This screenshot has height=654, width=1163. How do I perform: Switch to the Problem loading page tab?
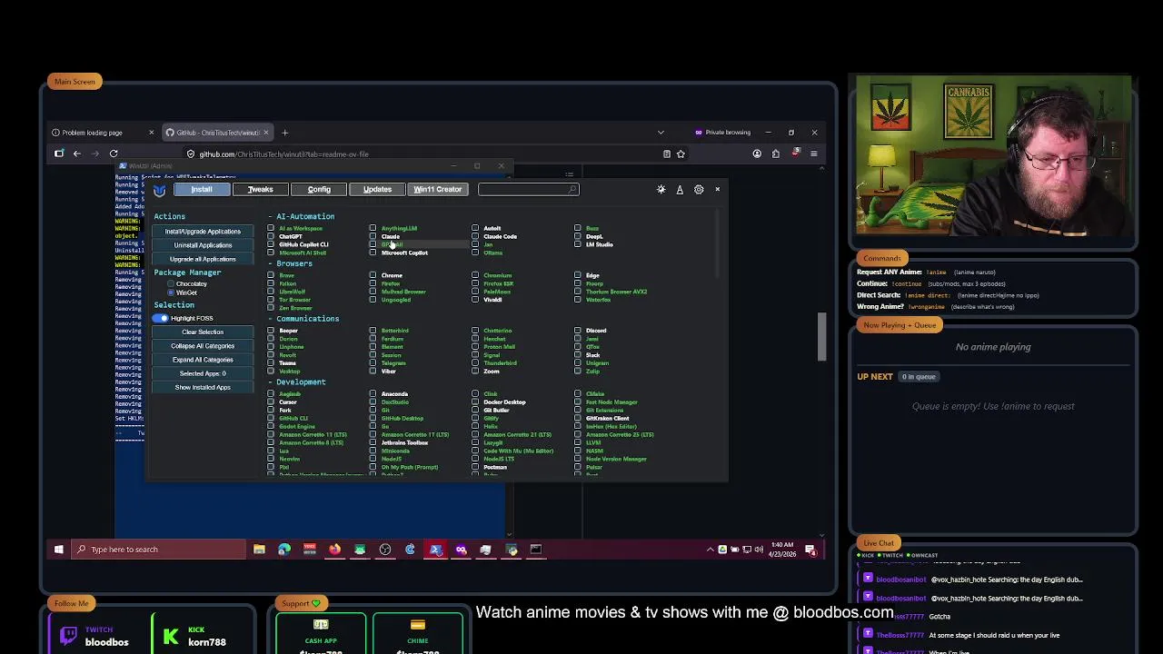click(x=93, y=133)
